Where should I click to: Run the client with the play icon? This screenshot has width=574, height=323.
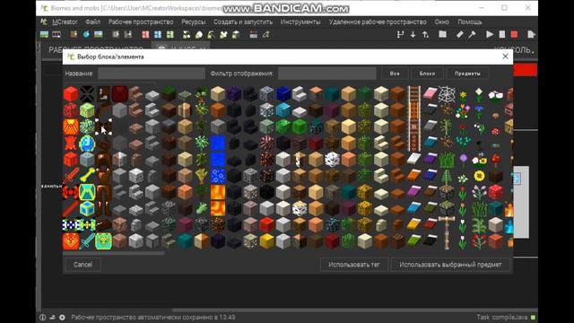pyautogui.click(x=490, y=34)
